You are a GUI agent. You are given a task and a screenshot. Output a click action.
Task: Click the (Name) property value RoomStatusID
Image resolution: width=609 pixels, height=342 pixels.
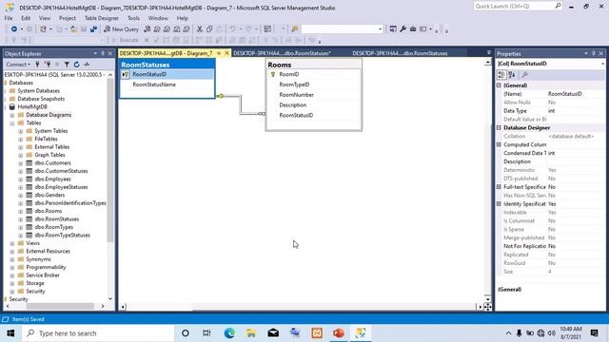[564, 94]
